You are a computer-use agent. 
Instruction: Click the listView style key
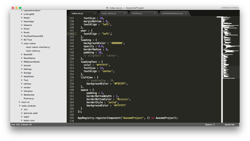point(87,77)
